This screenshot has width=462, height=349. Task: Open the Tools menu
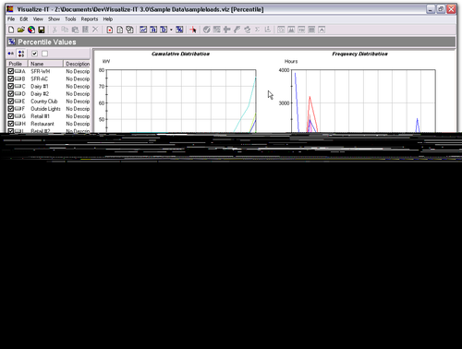(x=70, y=19)
